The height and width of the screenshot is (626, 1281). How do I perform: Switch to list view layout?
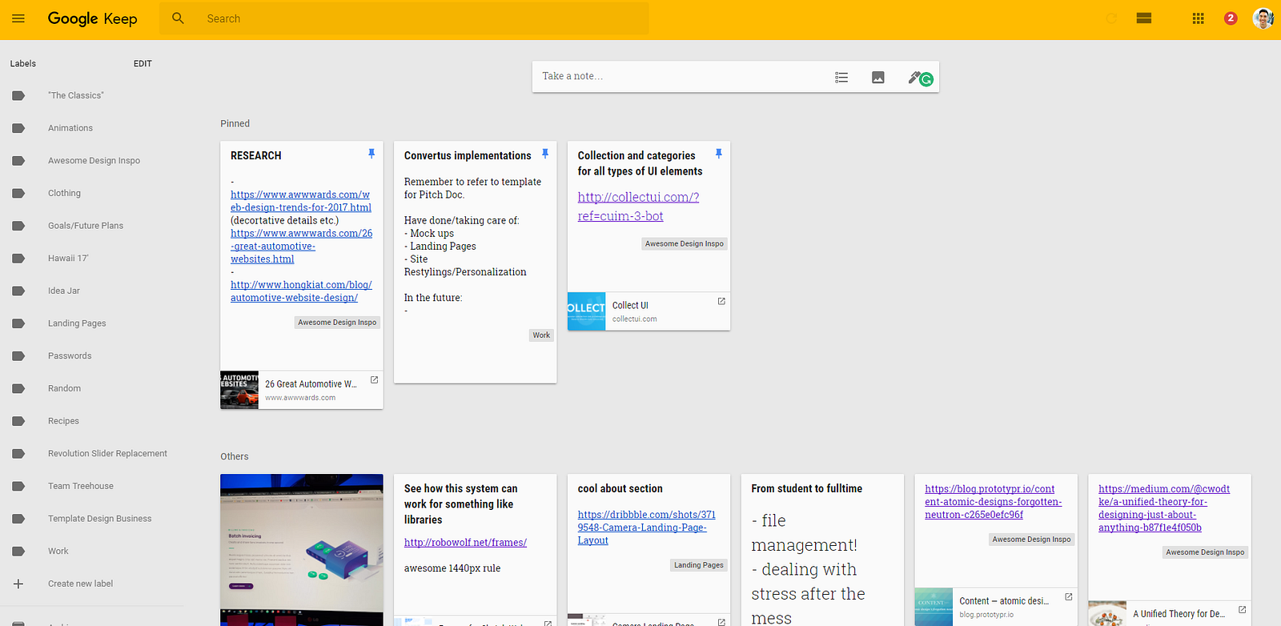click(x=1144, y=18)
